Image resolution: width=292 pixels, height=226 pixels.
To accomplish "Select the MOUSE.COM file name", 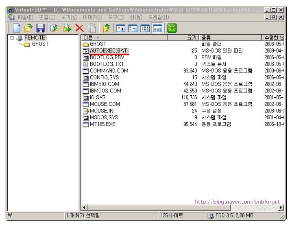I will tap(105, 104).
